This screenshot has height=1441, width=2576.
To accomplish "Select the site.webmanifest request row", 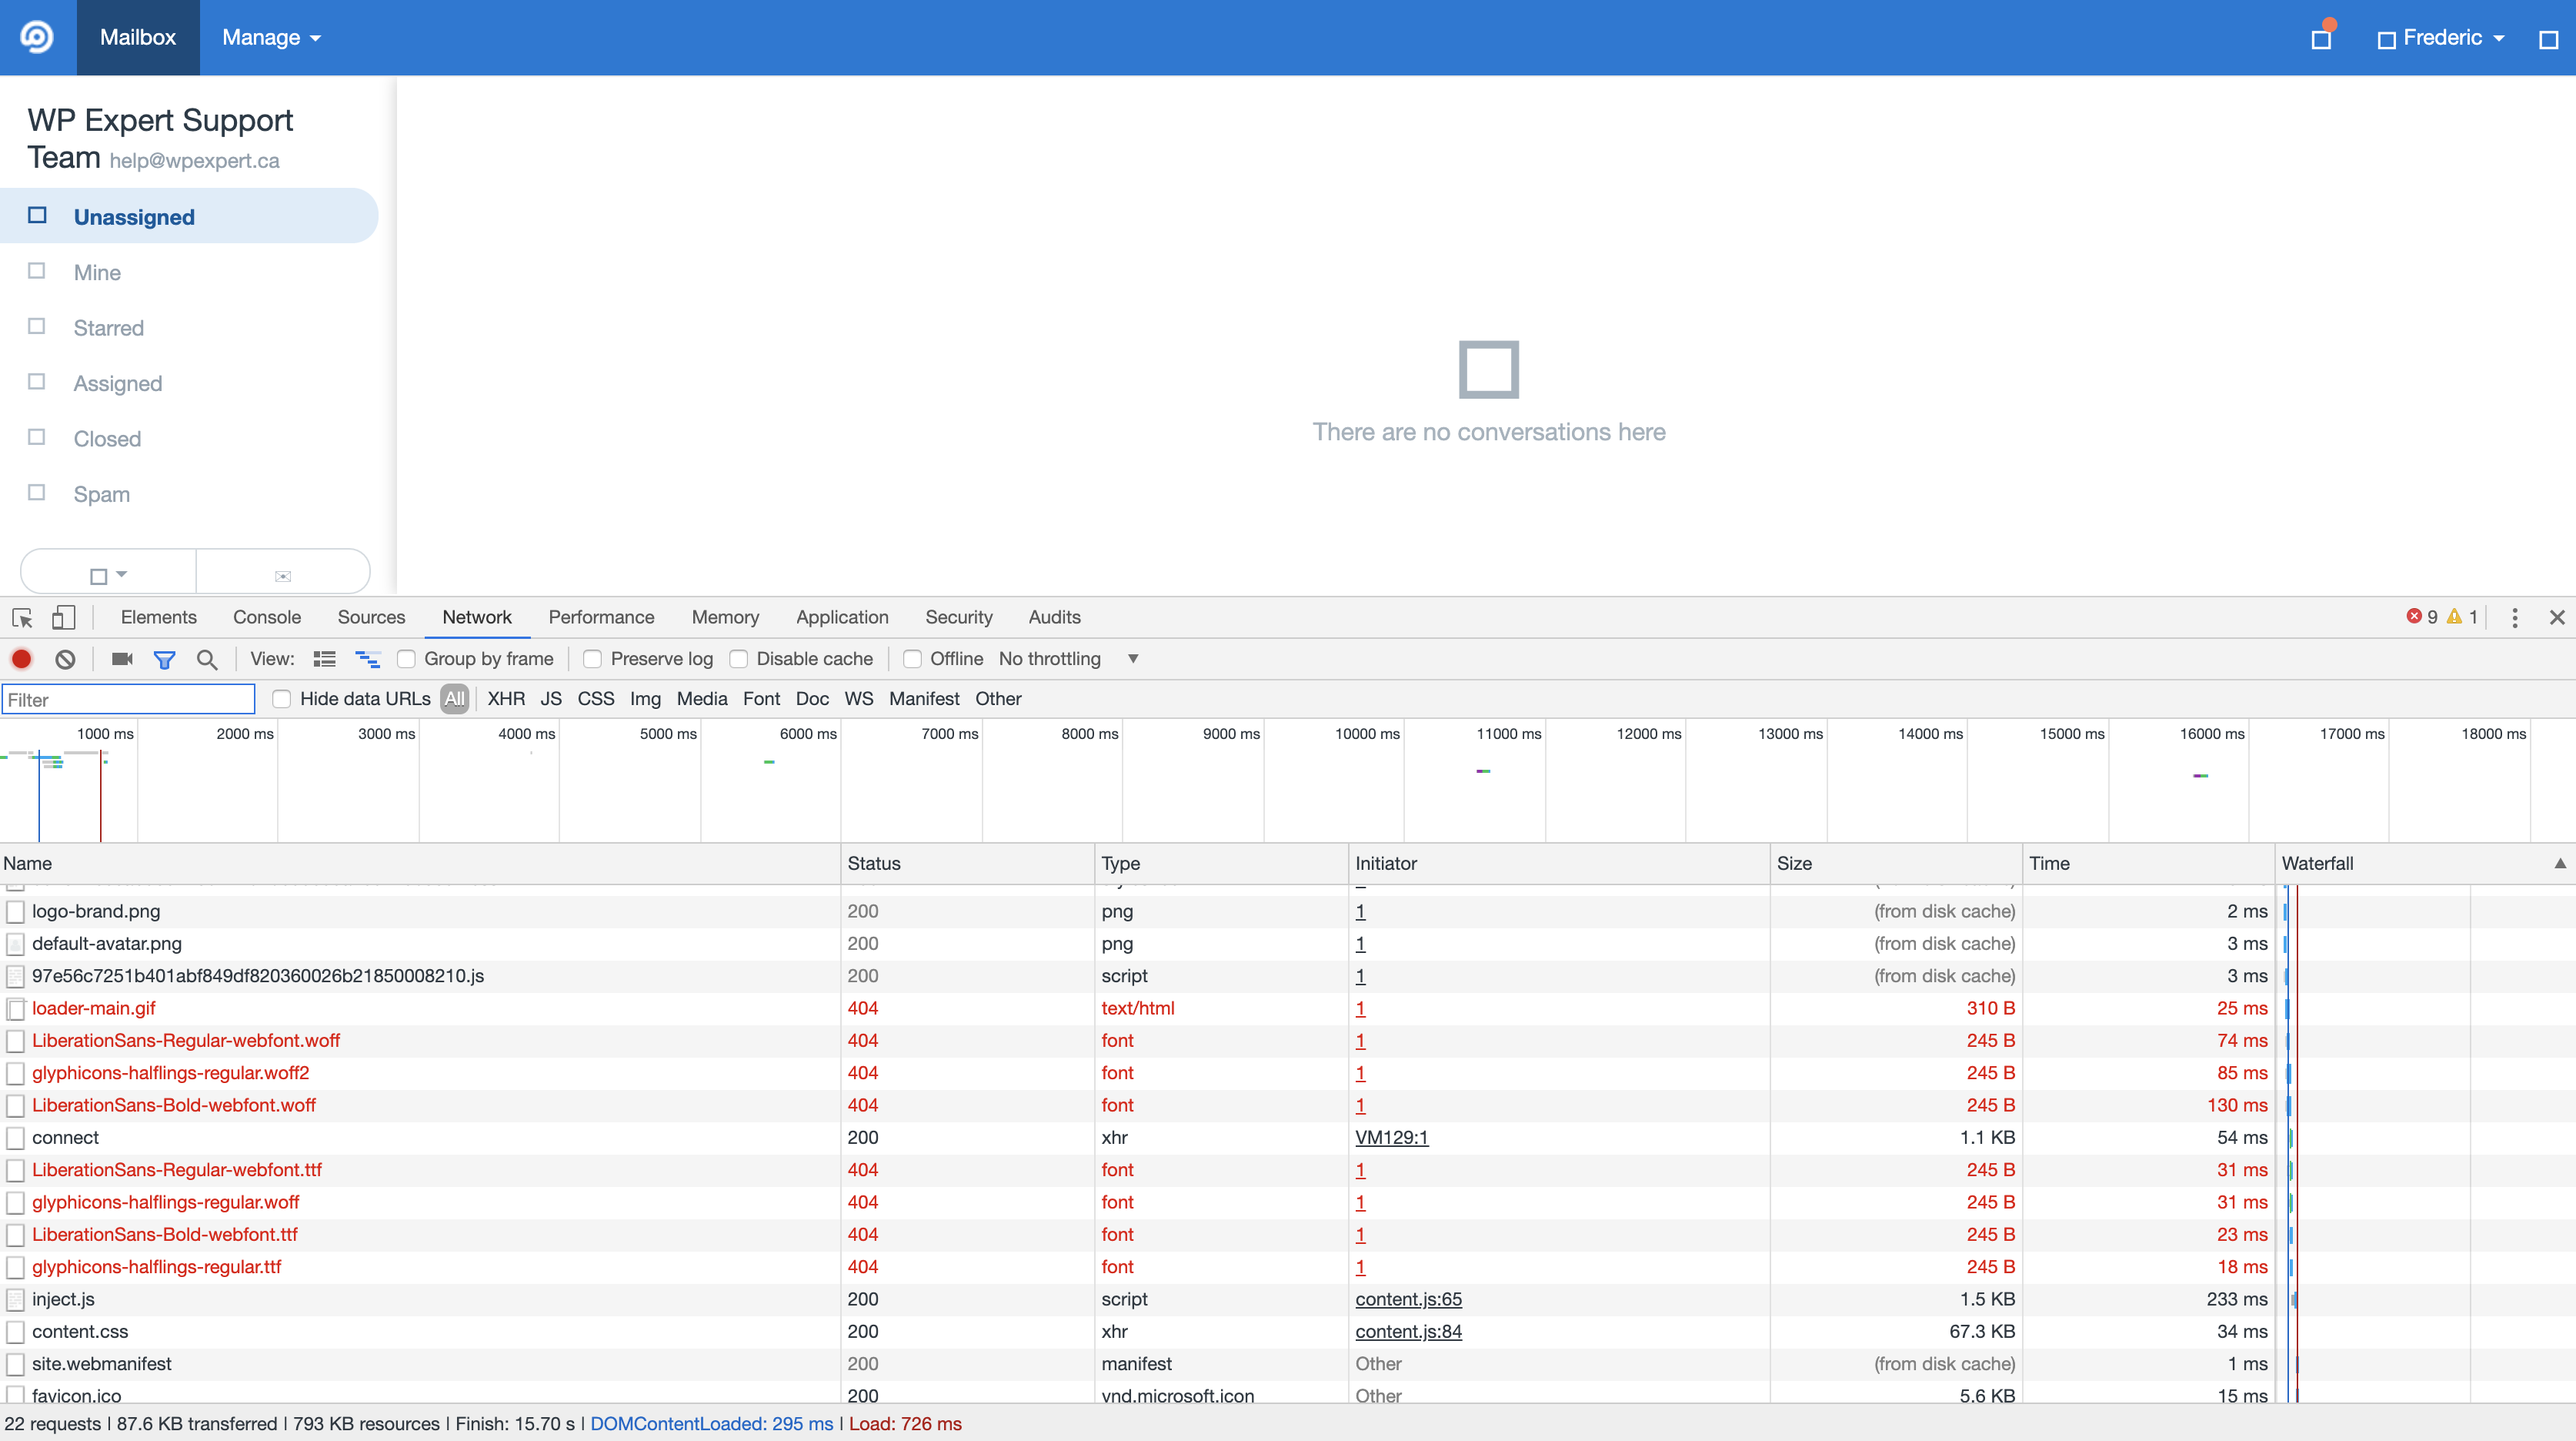I will pyautogui.click(x=1138, y=1364).
